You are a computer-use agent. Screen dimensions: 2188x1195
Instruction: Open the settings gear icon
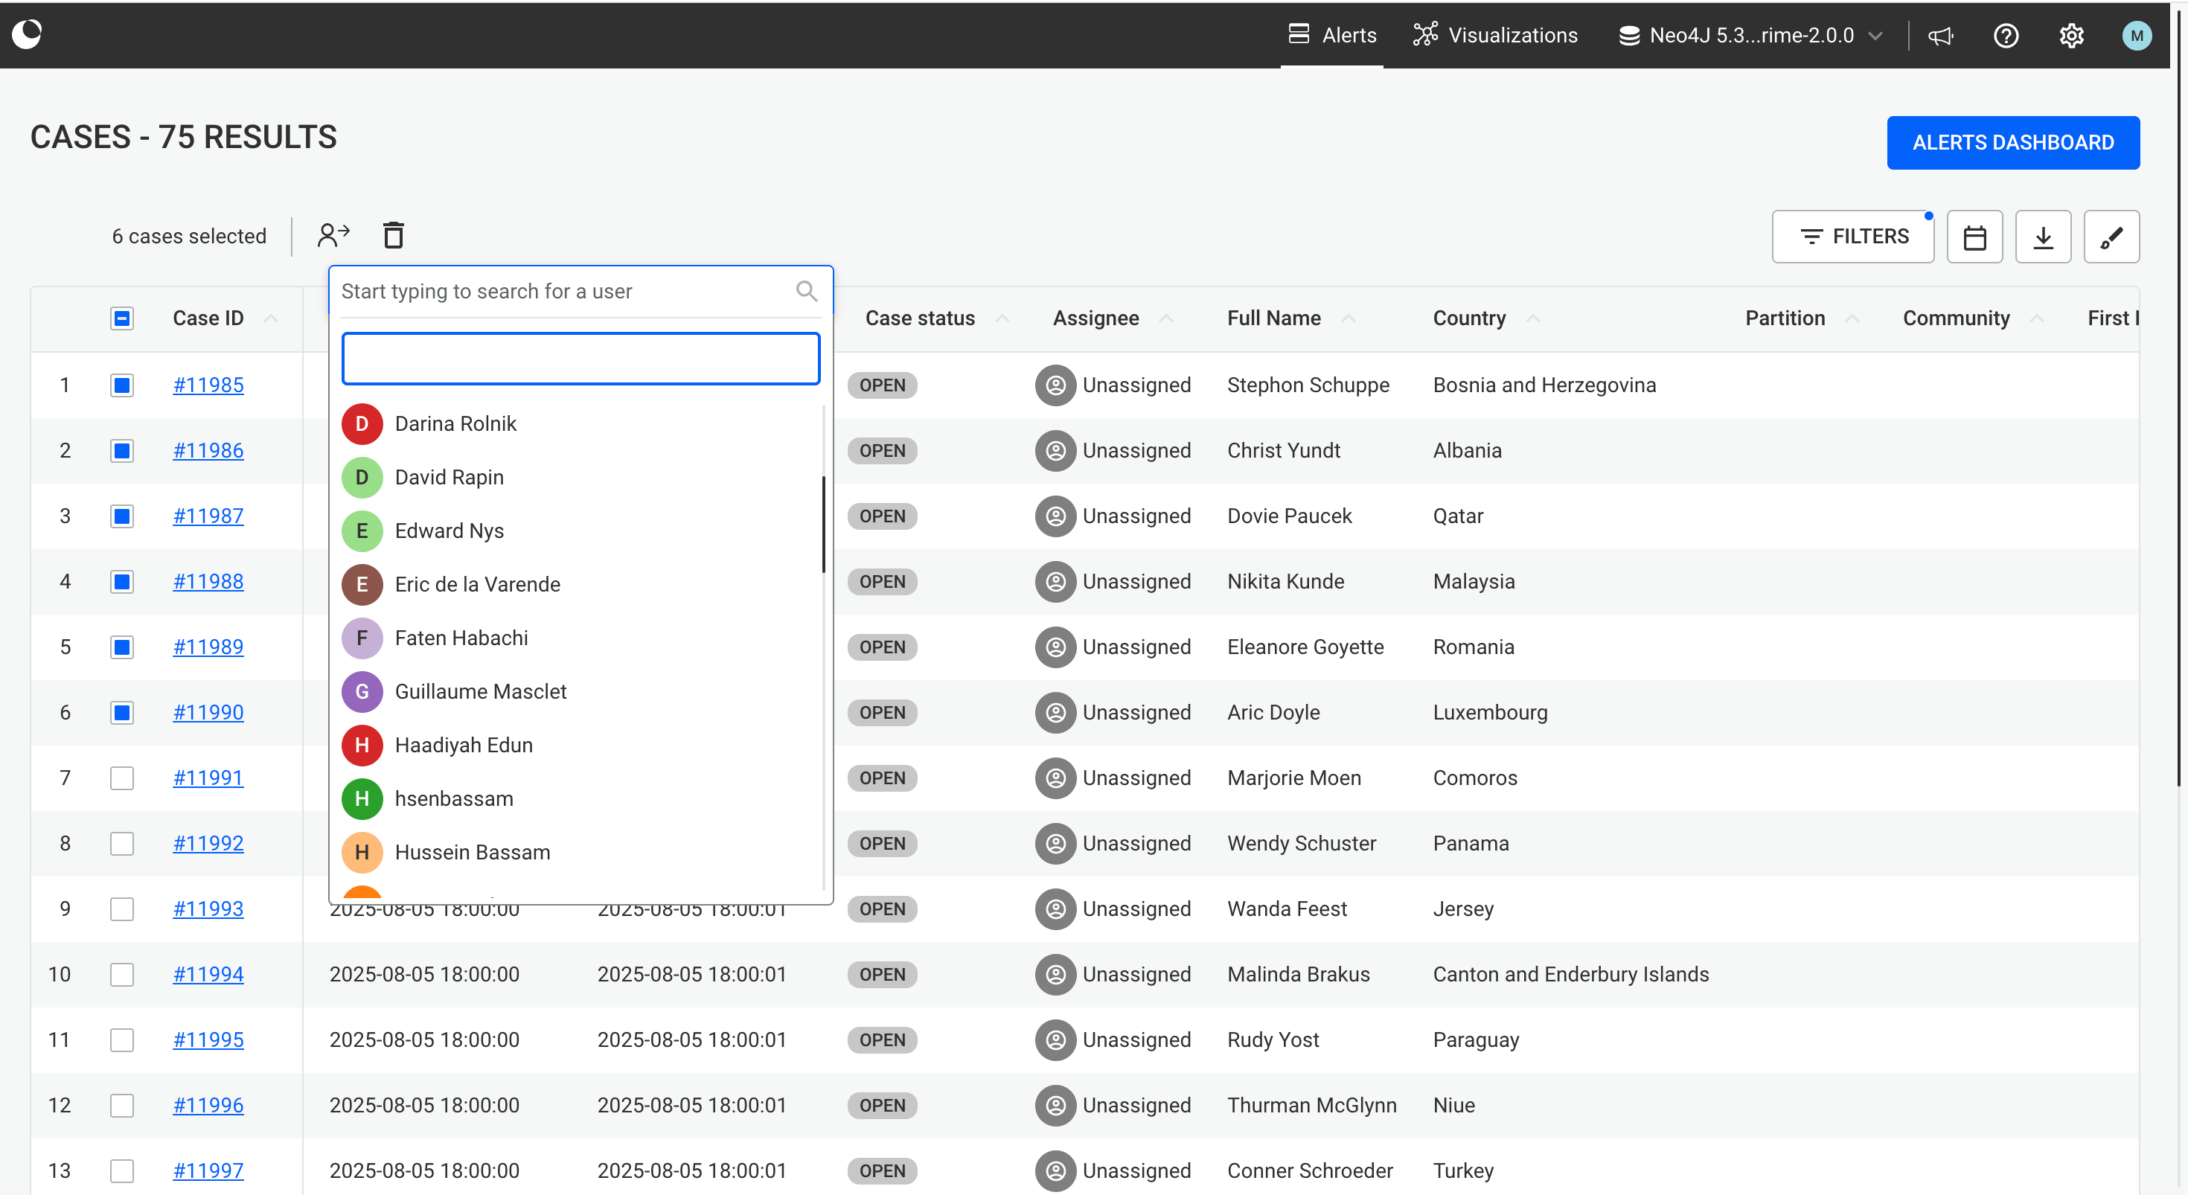click(2070, 36)
